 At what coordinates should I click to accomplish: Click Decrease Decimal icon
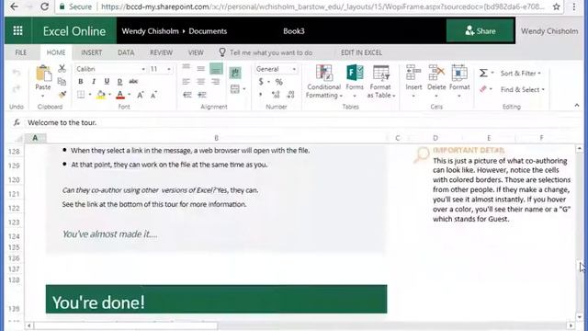pyautogui.click(x=290, y=95)
